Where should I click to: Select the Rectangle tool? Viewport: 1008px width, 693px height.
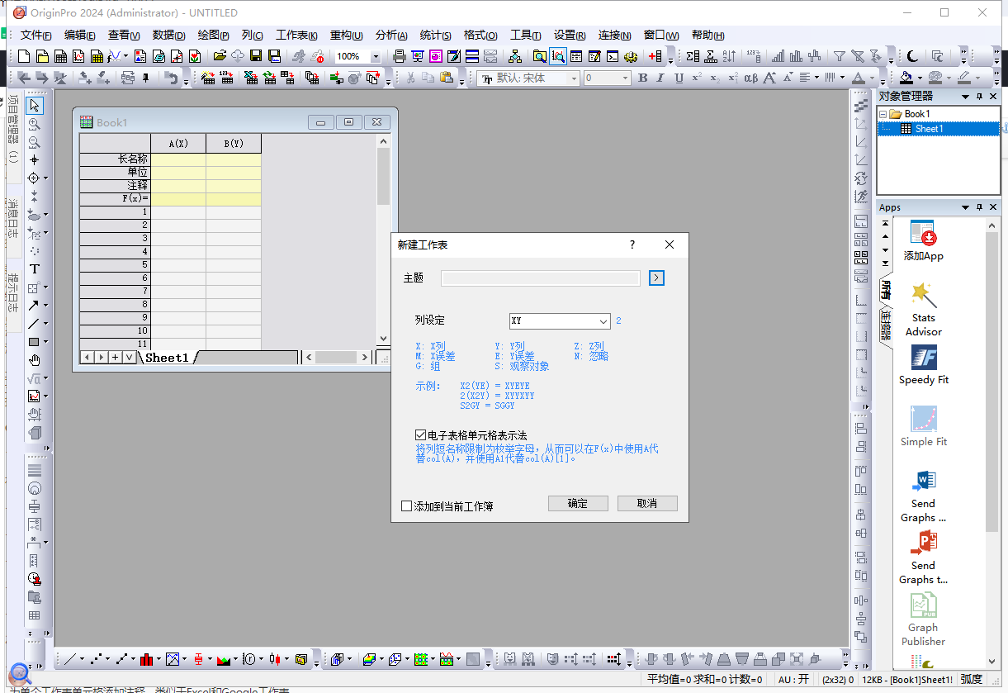[34, 341]
